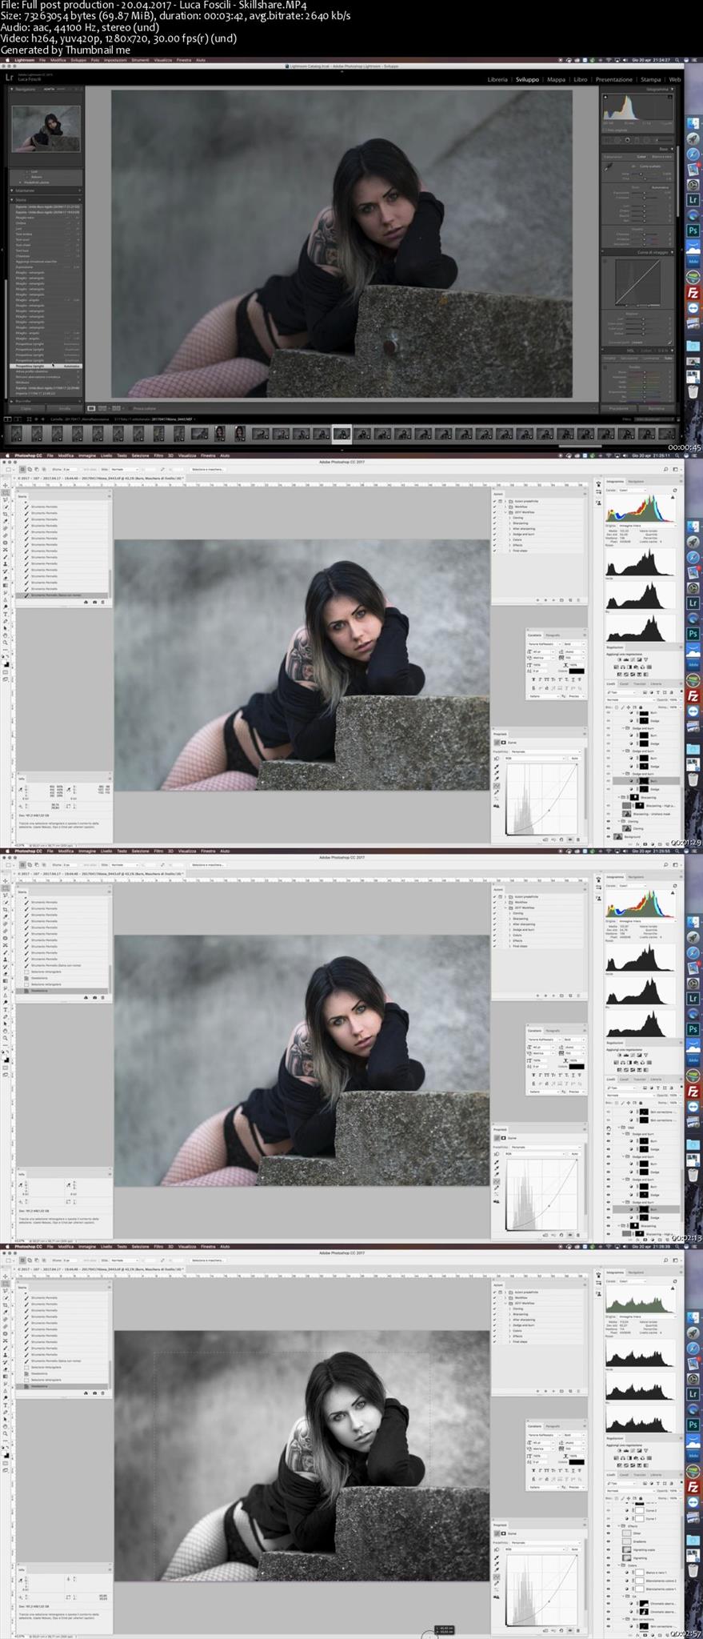This screenshot has width=703, height=1639.
Task: Click FileZilla dock icon in the 00:02:57 frame
Action: (693, 1487)
